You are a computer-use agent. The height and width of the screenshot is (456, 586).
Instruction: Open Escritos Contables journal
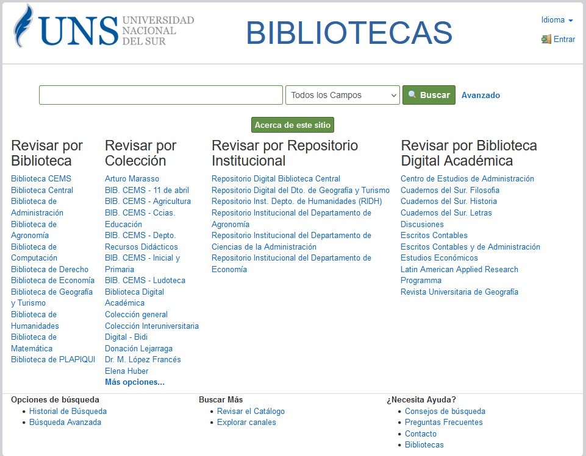pos(434,236)
